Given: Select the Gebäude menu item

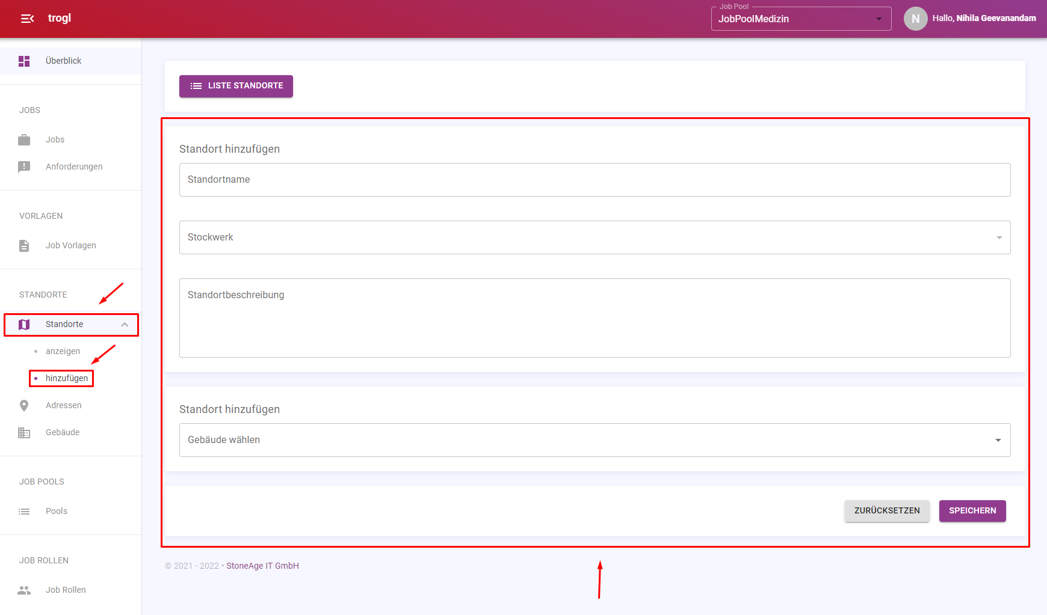Looking at the screenshot, I should click(x=71, y=432).
